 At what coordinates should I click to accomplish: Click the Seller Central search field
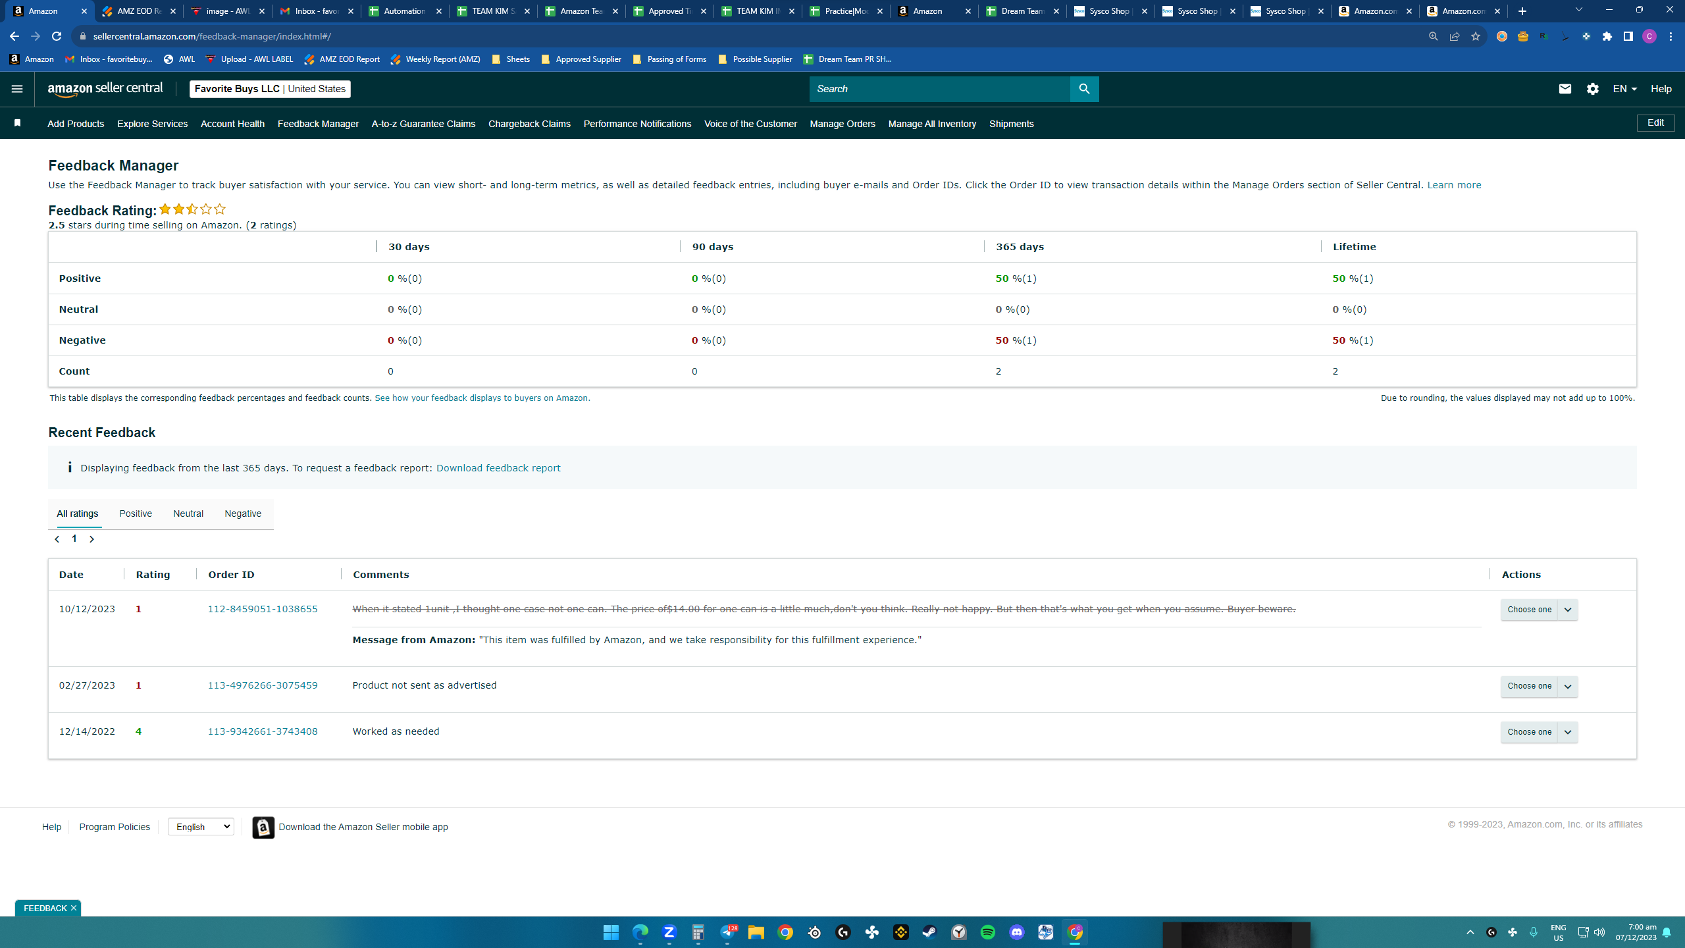(x=940, y=89)
